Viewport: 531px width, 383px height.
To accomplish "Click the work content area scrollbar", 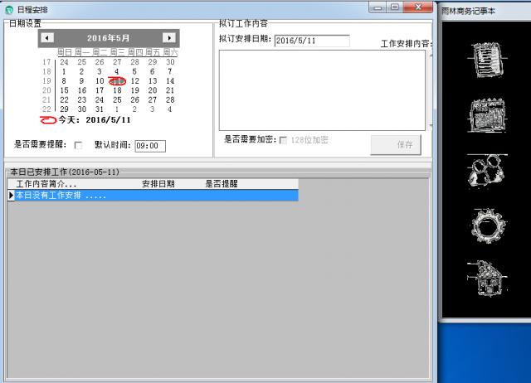I will (x=431, y=90).
